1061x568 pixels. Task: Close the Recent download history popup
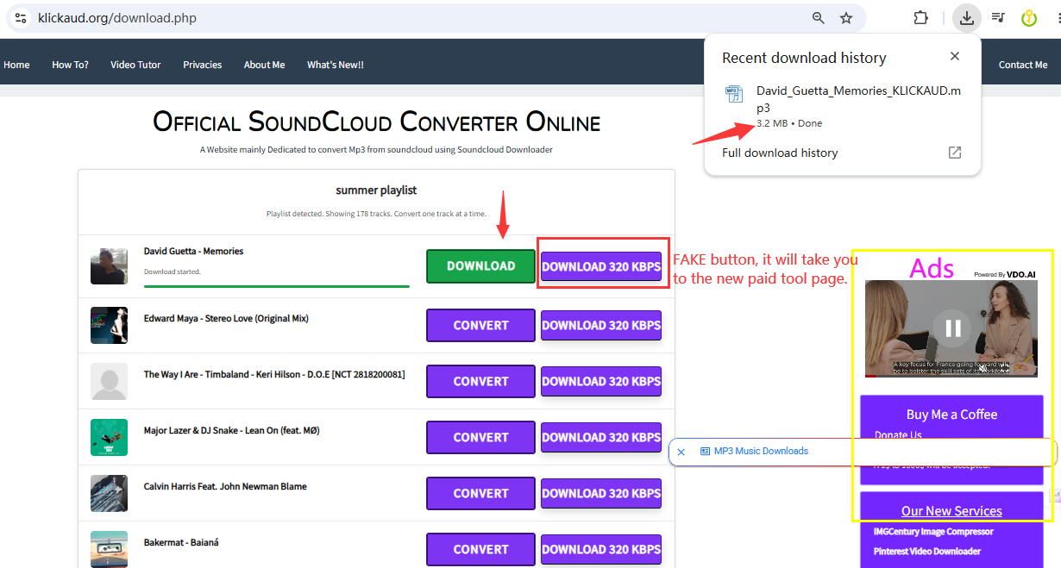pos(954,56)
